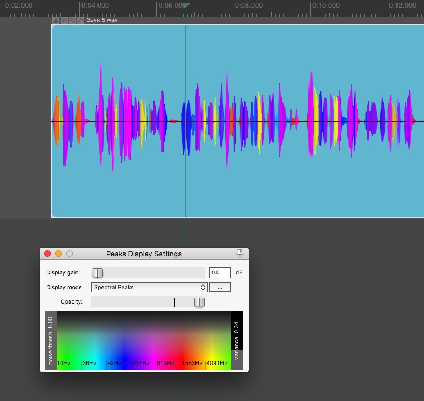This screenshot has width=424, height=401.
Task: Open the item FX chain button
Action: coord(72,20)
